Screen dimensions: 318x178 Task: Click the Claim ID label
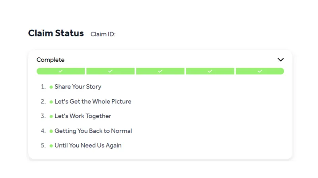(x=103, y=34)
